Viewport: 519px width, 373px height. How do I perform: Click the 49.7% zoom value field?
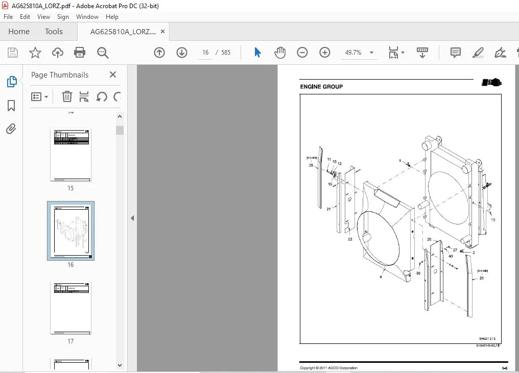pos(353,53)
